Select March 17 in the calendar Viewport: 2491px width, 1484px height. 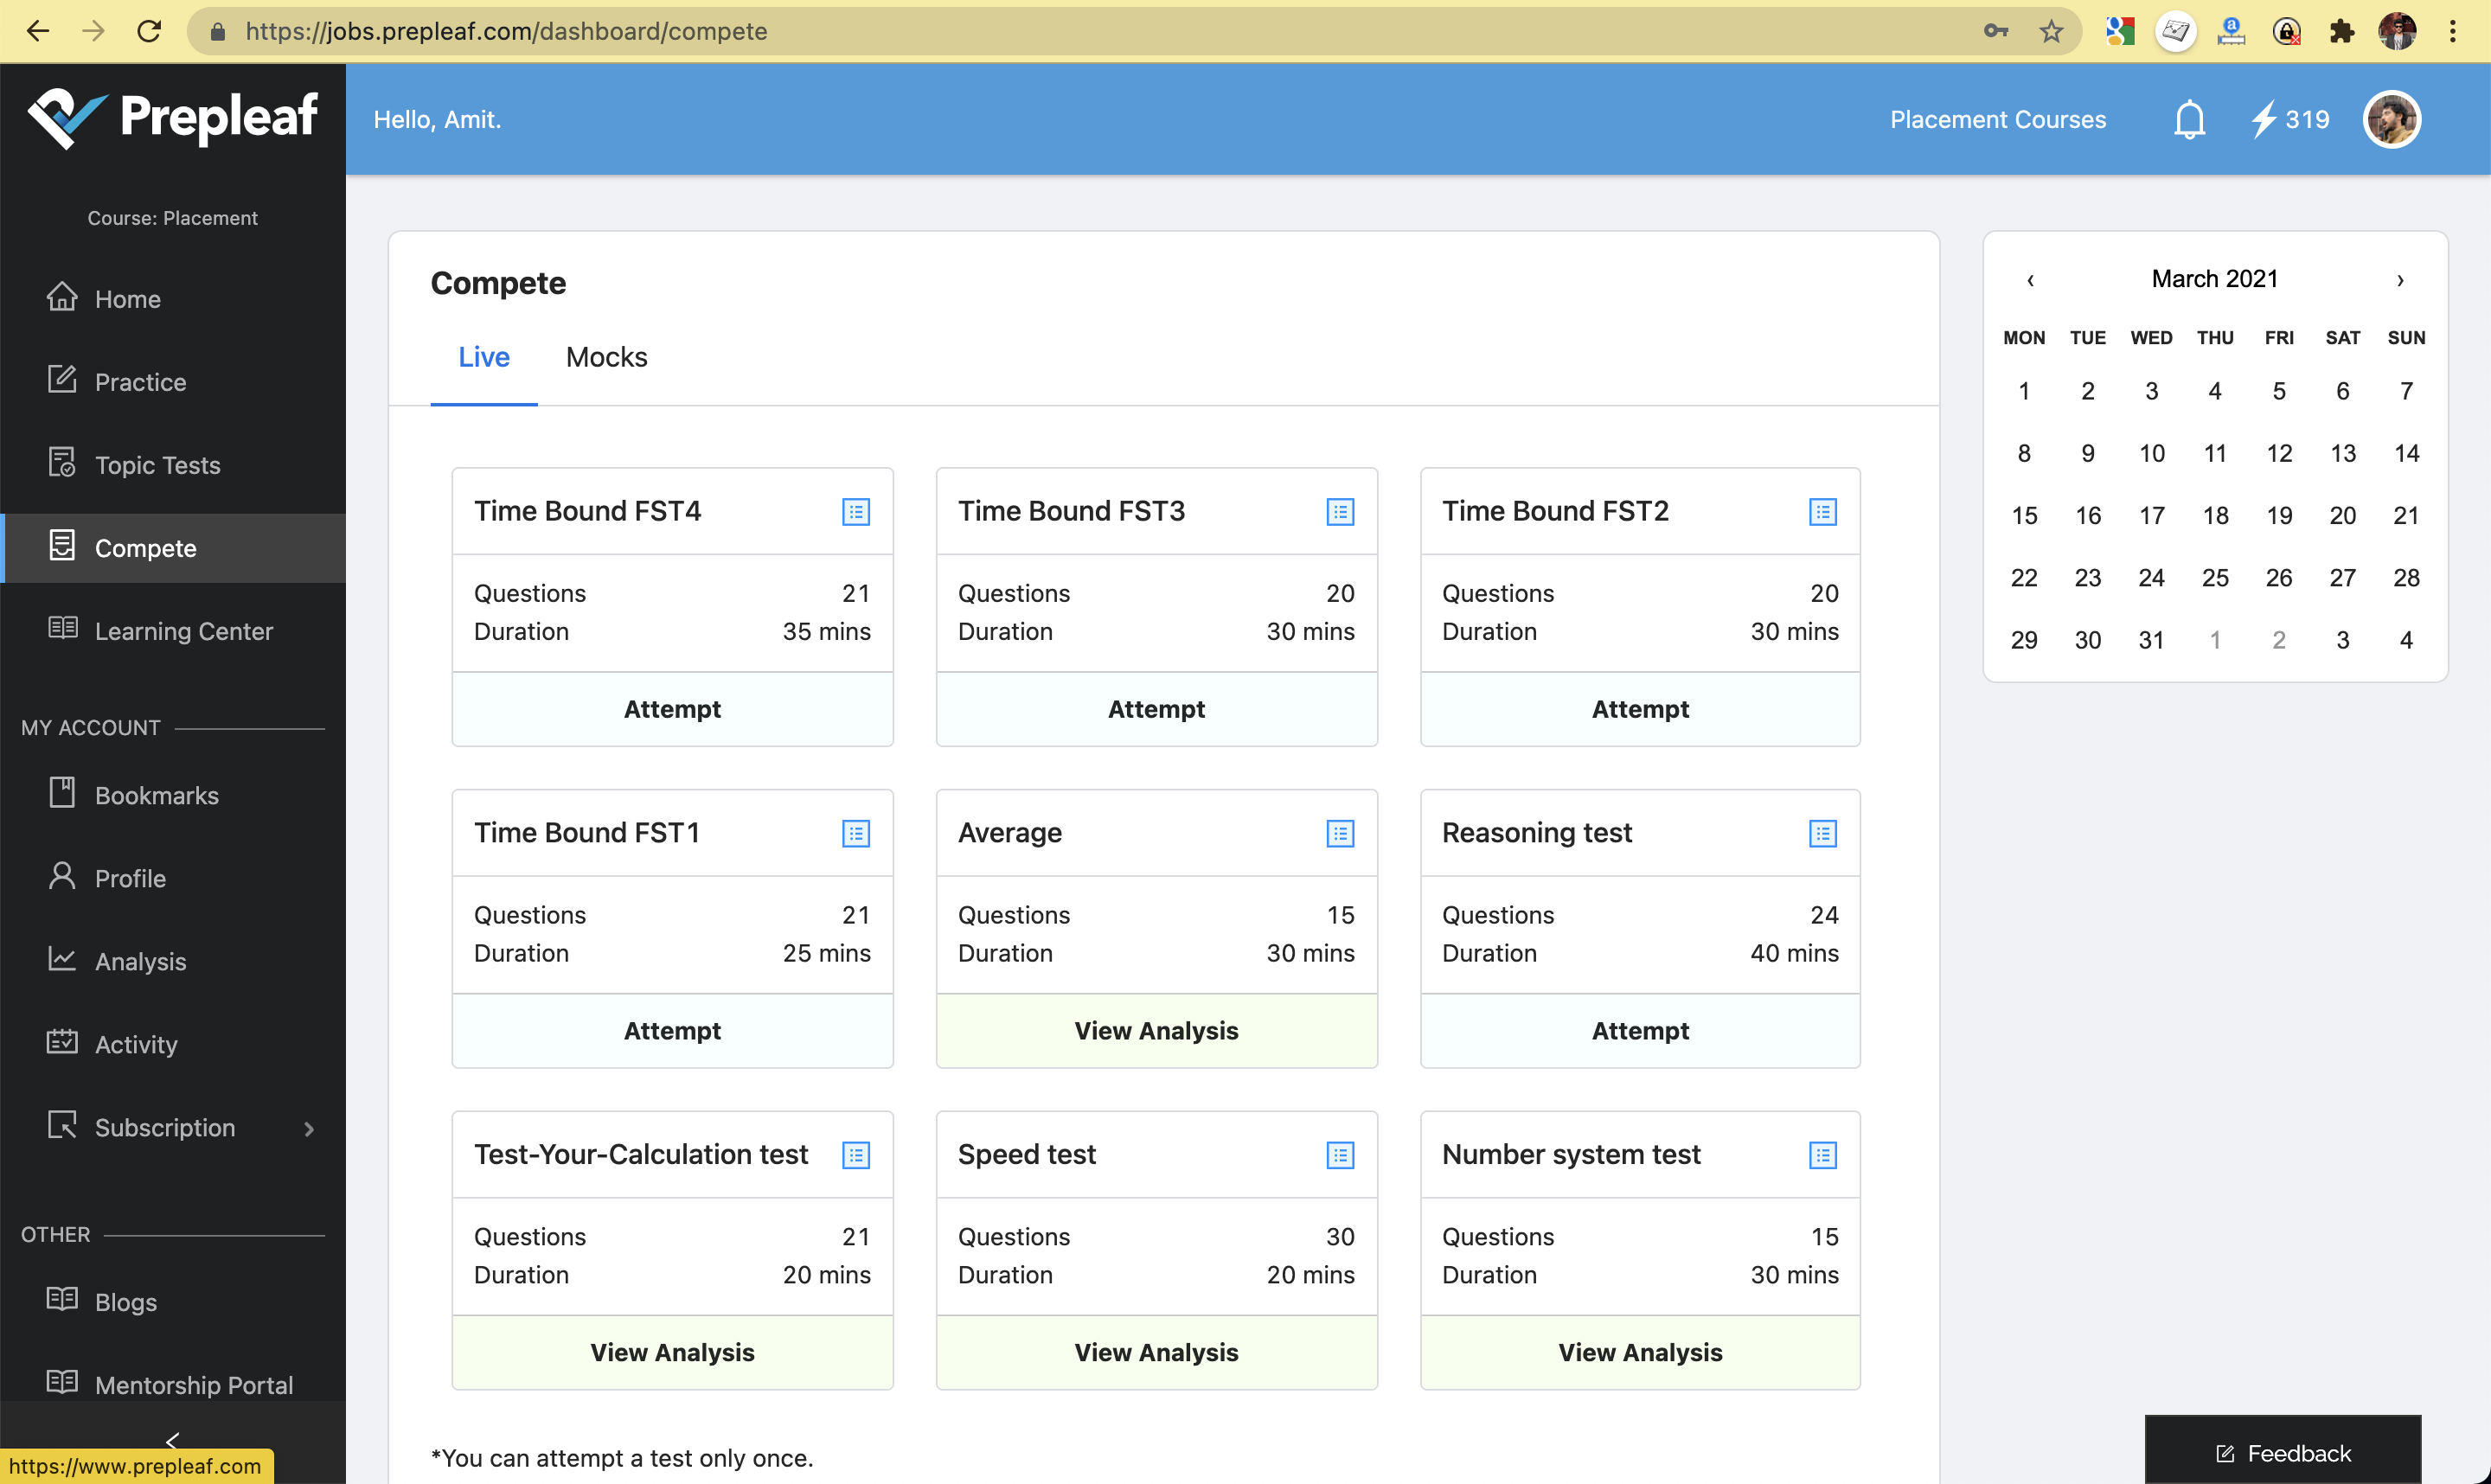(2151, 516)
